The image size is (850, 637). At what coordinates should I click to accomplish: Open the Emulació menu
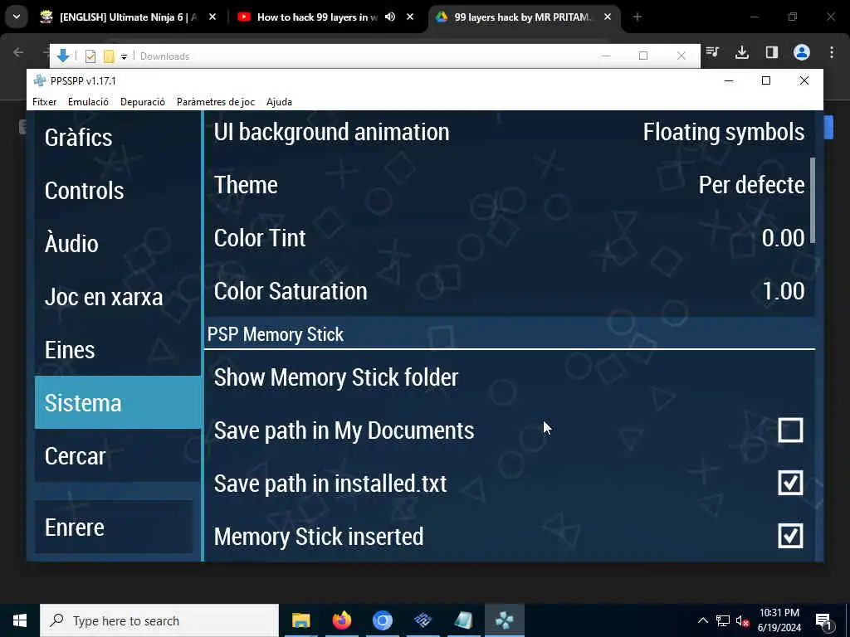(88, 102)
